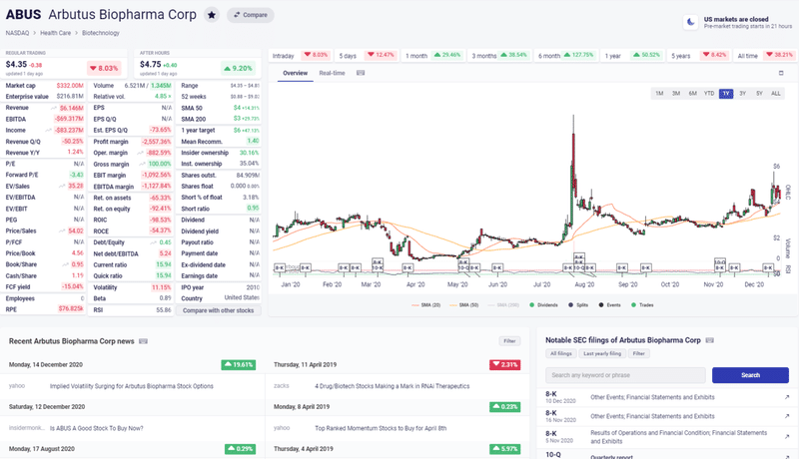The image size is (799, 459).
Task: Select the Intraday performance card
Action: tap(301, 56)
